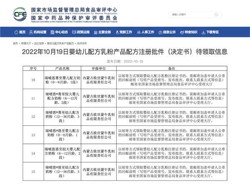Click the serial number cell 13
Viewport: 250px width, 188px height.
(x=33, y=135)
